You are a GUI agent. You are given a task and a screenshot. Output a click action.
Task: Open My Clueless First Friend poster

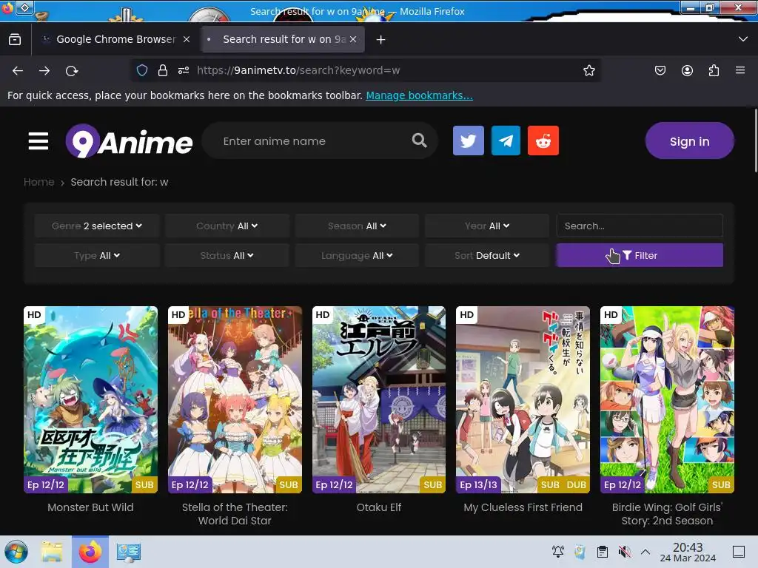523,399
